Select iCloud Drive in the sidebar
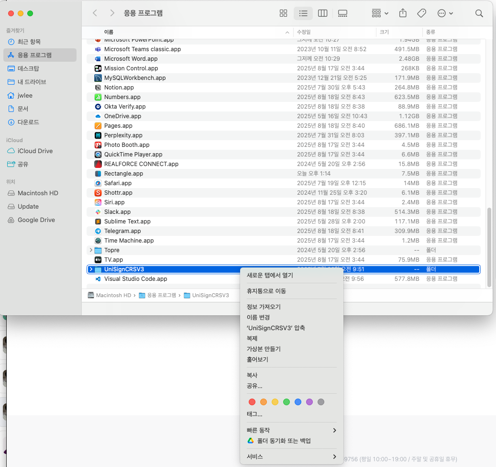The height and width of the screenshot is (467, 496). 40,151
